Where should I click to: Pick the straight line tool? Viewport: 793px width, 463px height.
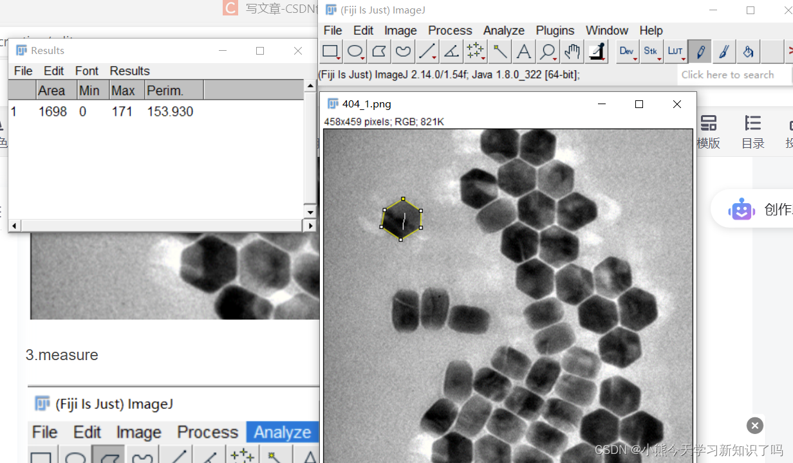click(427, 51)
